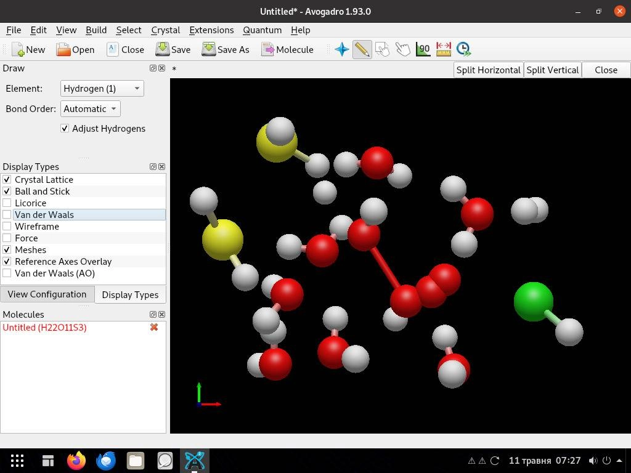Open the Help menu
The image size is (631, 473).
(x=300, y=30)
